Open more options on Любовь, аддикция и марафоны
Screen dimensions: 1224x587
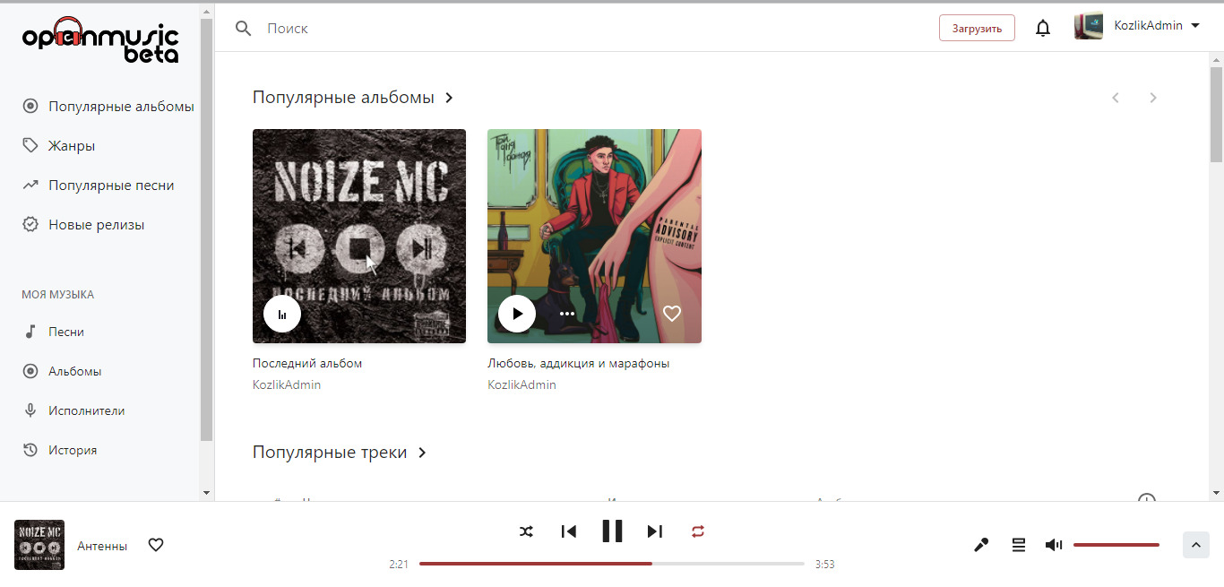click(x=567, y=314)
